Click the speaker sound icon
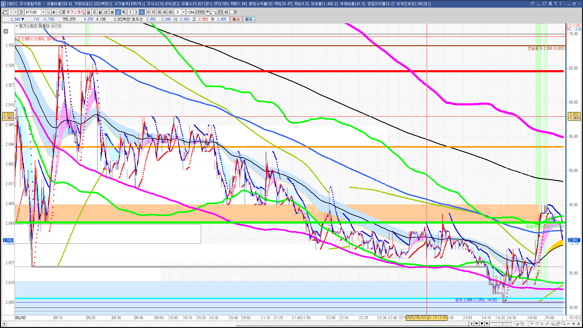Screen dimensions: 583x328 (x=54, y=12)
